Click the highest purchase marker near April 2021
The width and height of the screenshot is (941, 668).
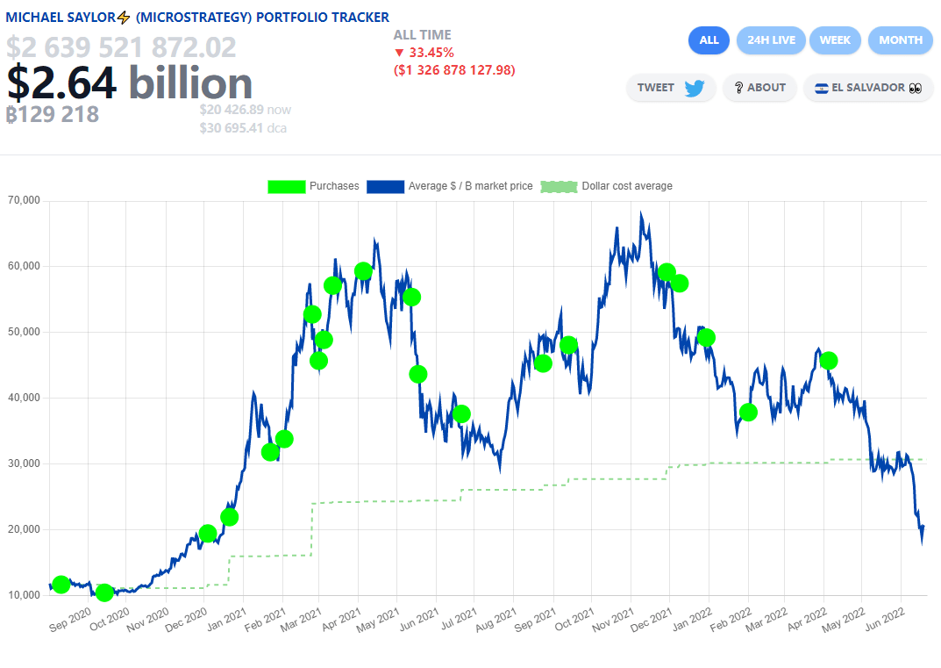363,271
